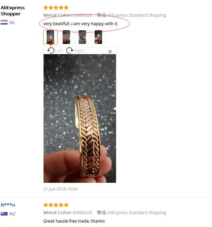Click the Netherlands flag icon
The width and height of the screenshot is (212, 227).
4,22
